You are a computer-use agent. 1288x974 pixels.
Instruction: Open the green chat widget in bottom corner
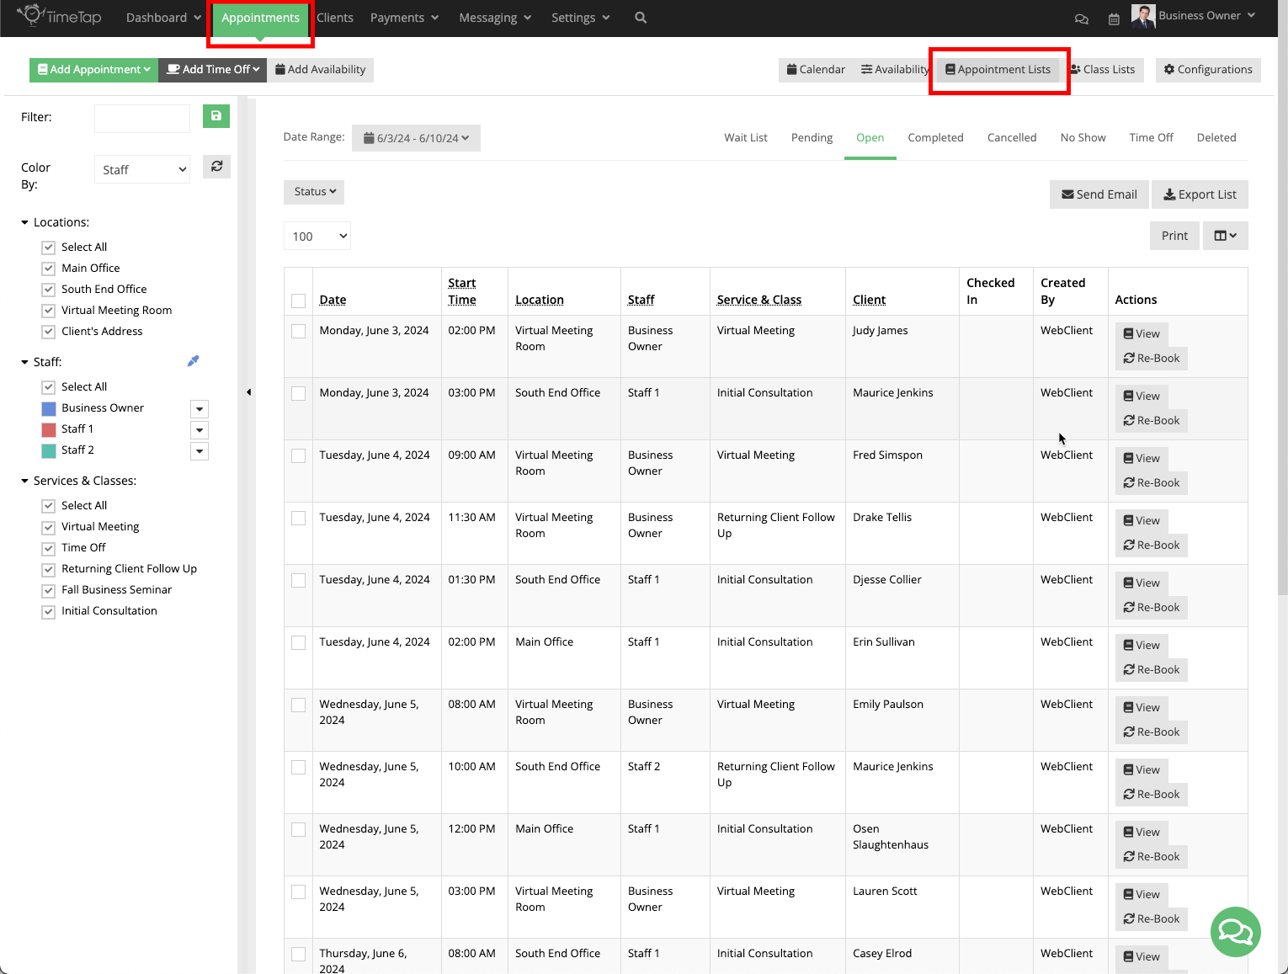[x=1235, y=932]
